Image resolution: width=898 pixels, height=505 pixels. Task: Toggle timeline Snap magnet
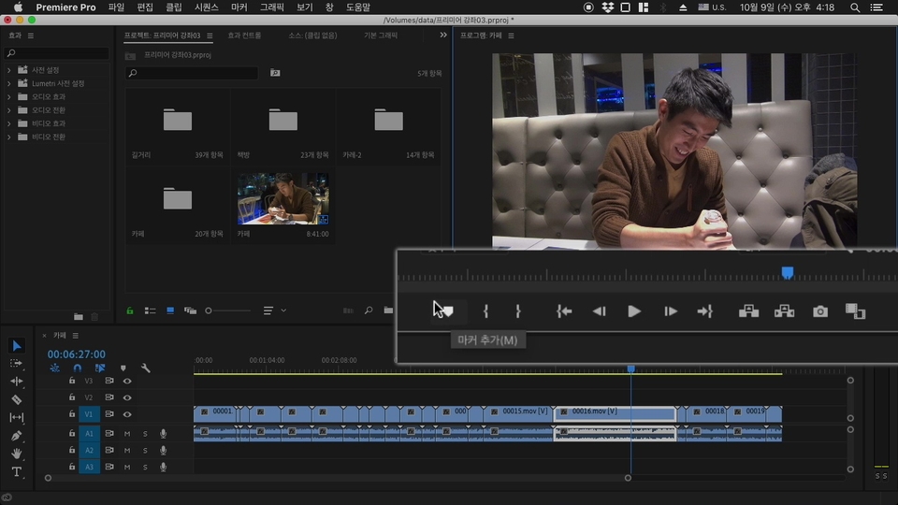(78, 368)
